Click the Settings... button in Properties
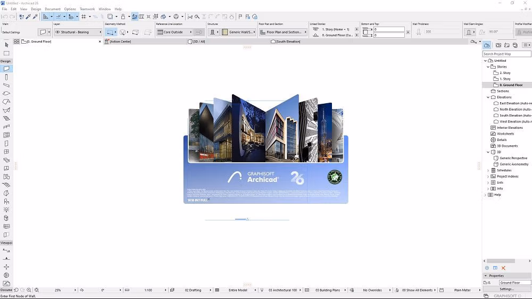532x299 pixels. 507,289
